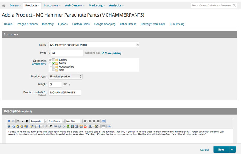
Task: Click the Cancel link
Action: (205, 150)
